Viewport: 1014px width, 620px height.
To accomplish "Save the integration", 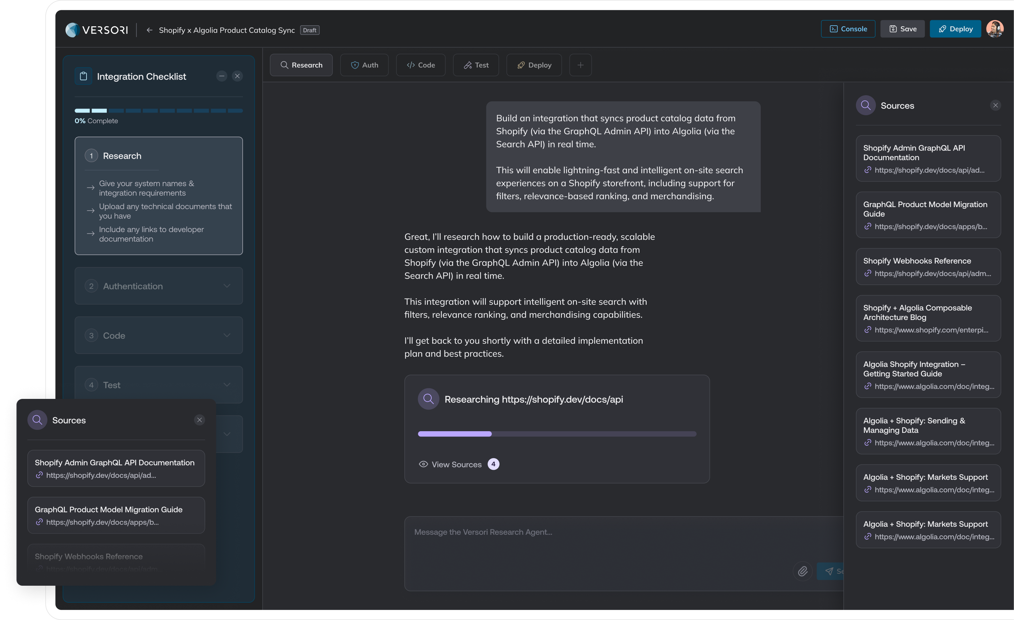I will [903, 29].
